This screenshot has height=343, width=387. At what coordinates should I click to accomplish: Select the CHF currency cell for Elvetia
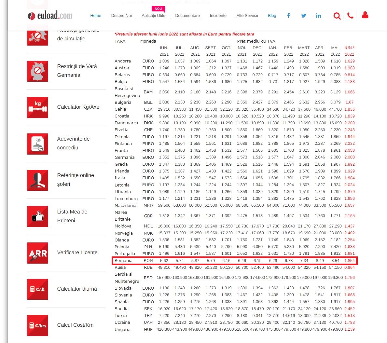[148, 130]
